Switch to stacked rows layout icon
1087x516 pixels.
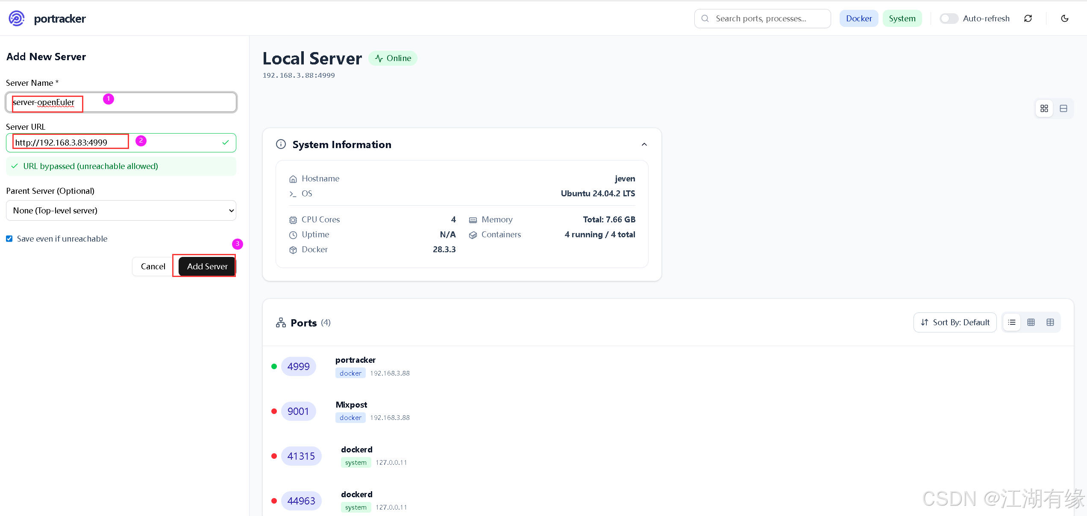(x=1063, y=108)
